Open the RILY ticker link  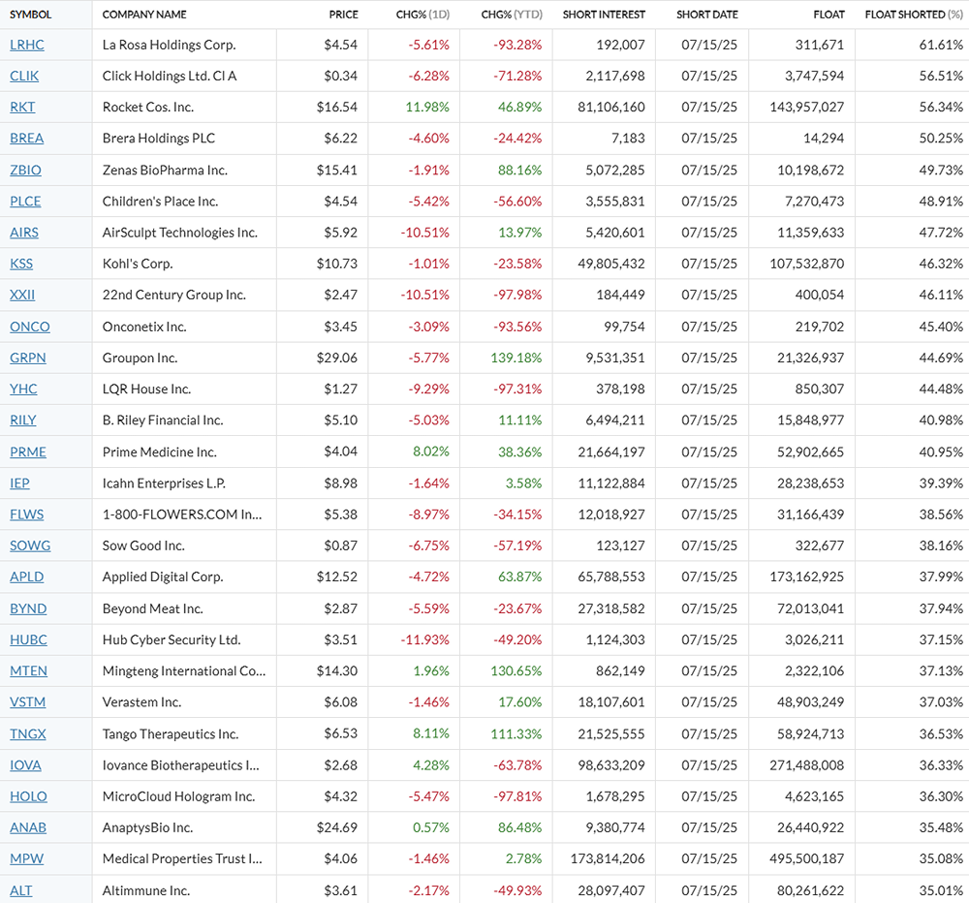click(23, 420)
